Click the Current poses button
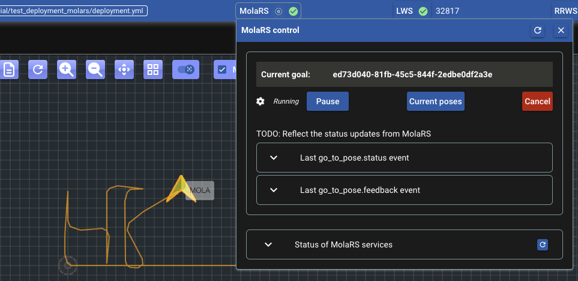The height and width of the screenshot is (281, 578). tap(435, 101)
